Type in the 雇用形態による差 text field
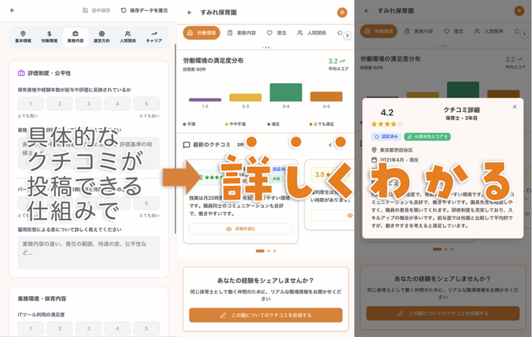The height and width of the screenshot is (337, 532). pos(88,253)
